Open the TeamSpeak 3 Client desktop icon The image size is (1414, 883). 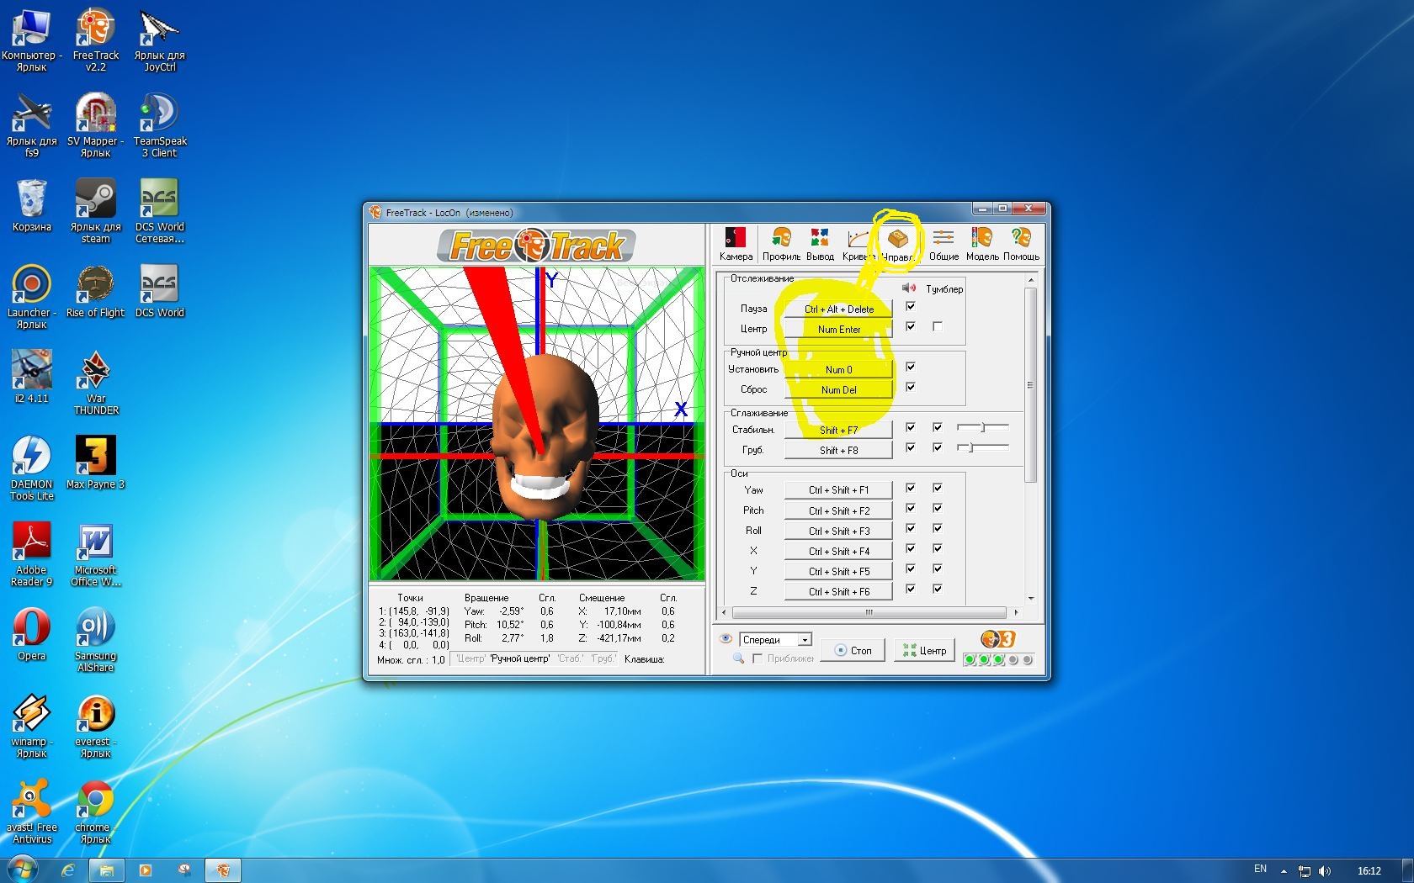pos(160,126)
